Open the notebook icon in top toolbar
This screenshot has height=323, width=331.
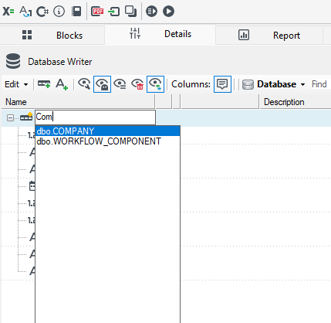coord(76,12)
